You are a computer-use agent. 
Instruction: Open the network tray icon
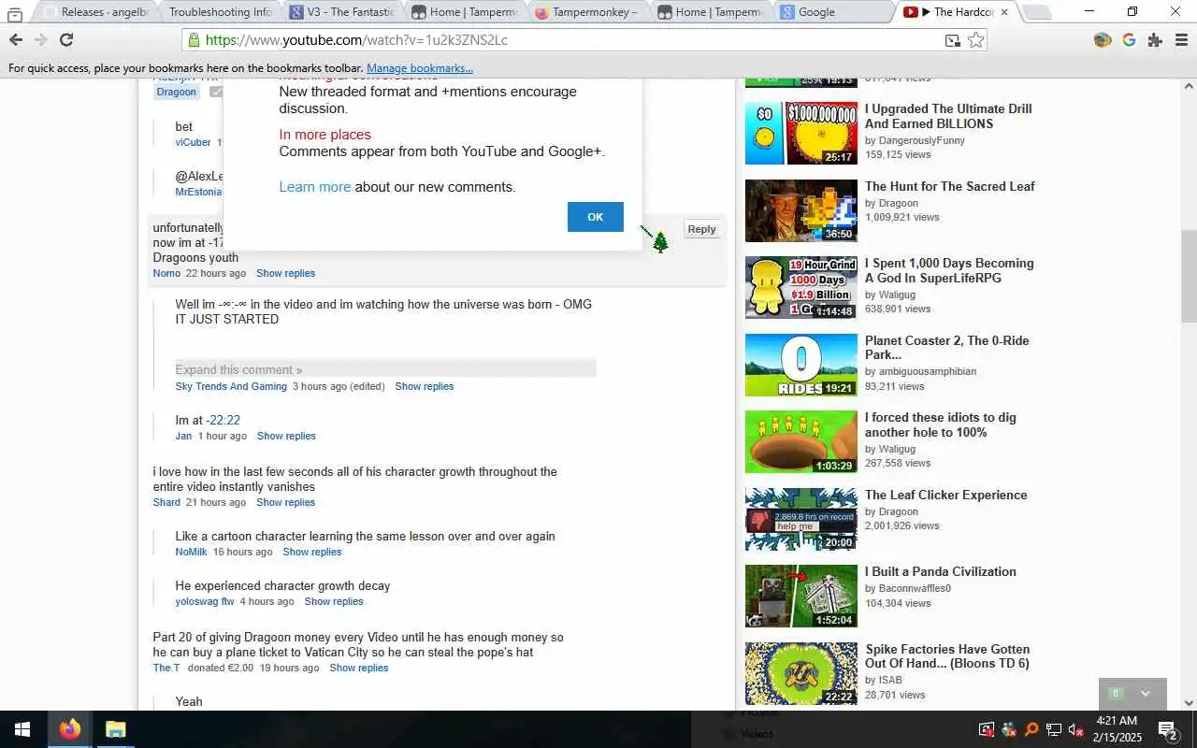tap(1053, 730)
